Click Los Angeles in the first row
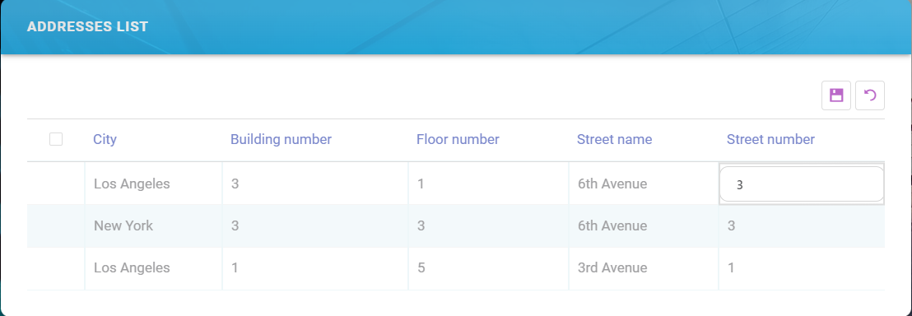The width and height of the screenshot is (912, 316). [x=132, y=184]
